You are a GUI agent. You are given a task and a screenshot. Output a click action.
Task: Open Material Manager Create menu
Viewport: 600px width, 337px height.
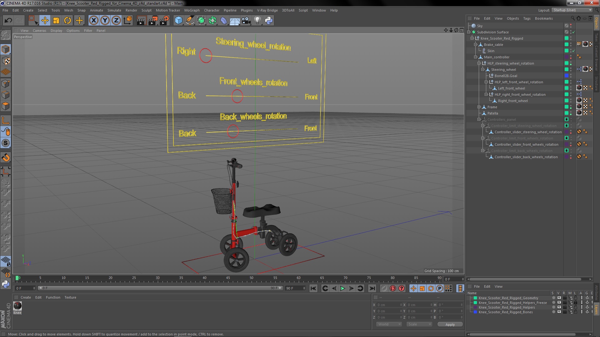26,297
